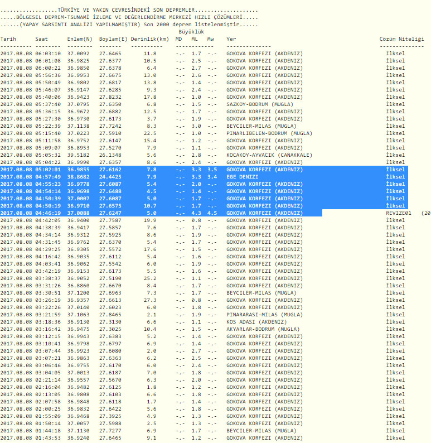The height and width of the screenshot is (443, 431).
Task: Click the PINARLIBELEN-BODRUM (MUGLA) entry
Action: click(269, 133)
